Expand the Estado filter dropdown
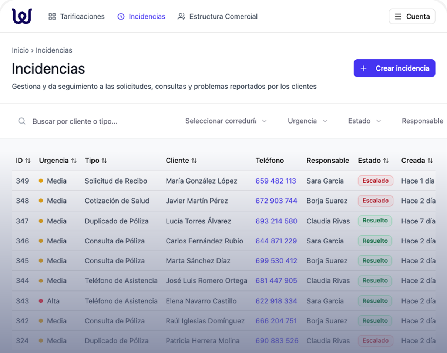 click(x=364, y=121)
